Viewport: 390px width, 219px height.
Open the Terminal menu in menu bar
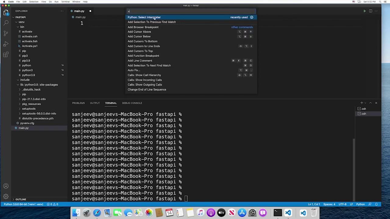65,2
